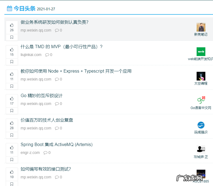Click the date 2021-01-27
Image resolution: width=213 pixels, height=186 pixels.
46,9
